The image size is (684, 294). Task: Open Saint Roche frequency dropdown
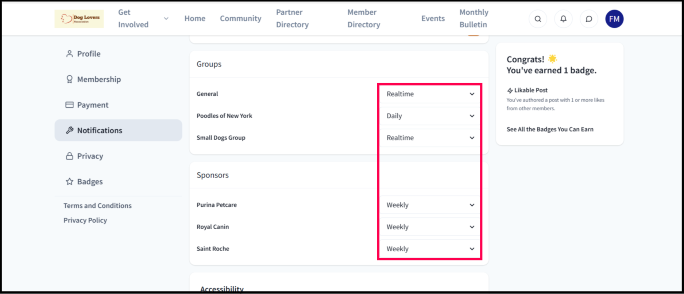430,249
